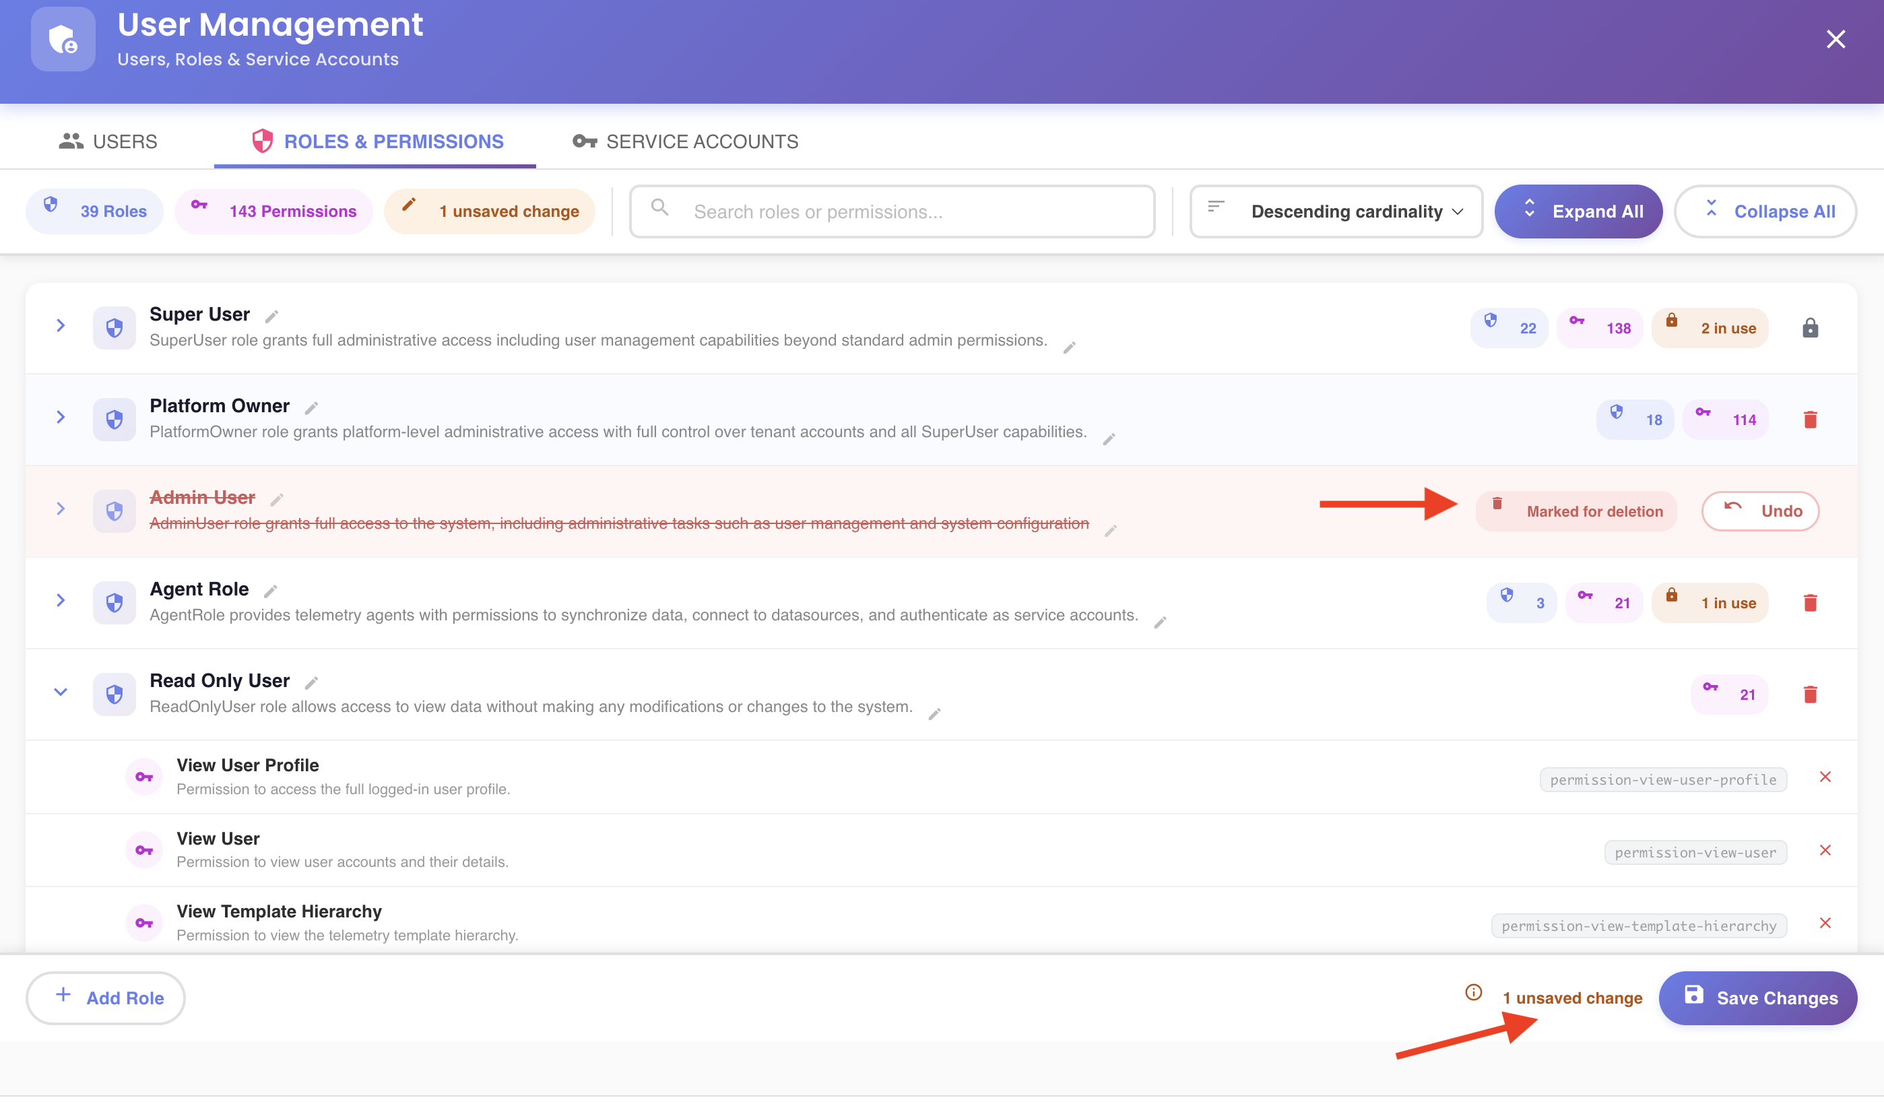Click Super User's 22 inherited roles badge
The height and width of the screenshot is (1104, 1884).
pos(1509,328)
